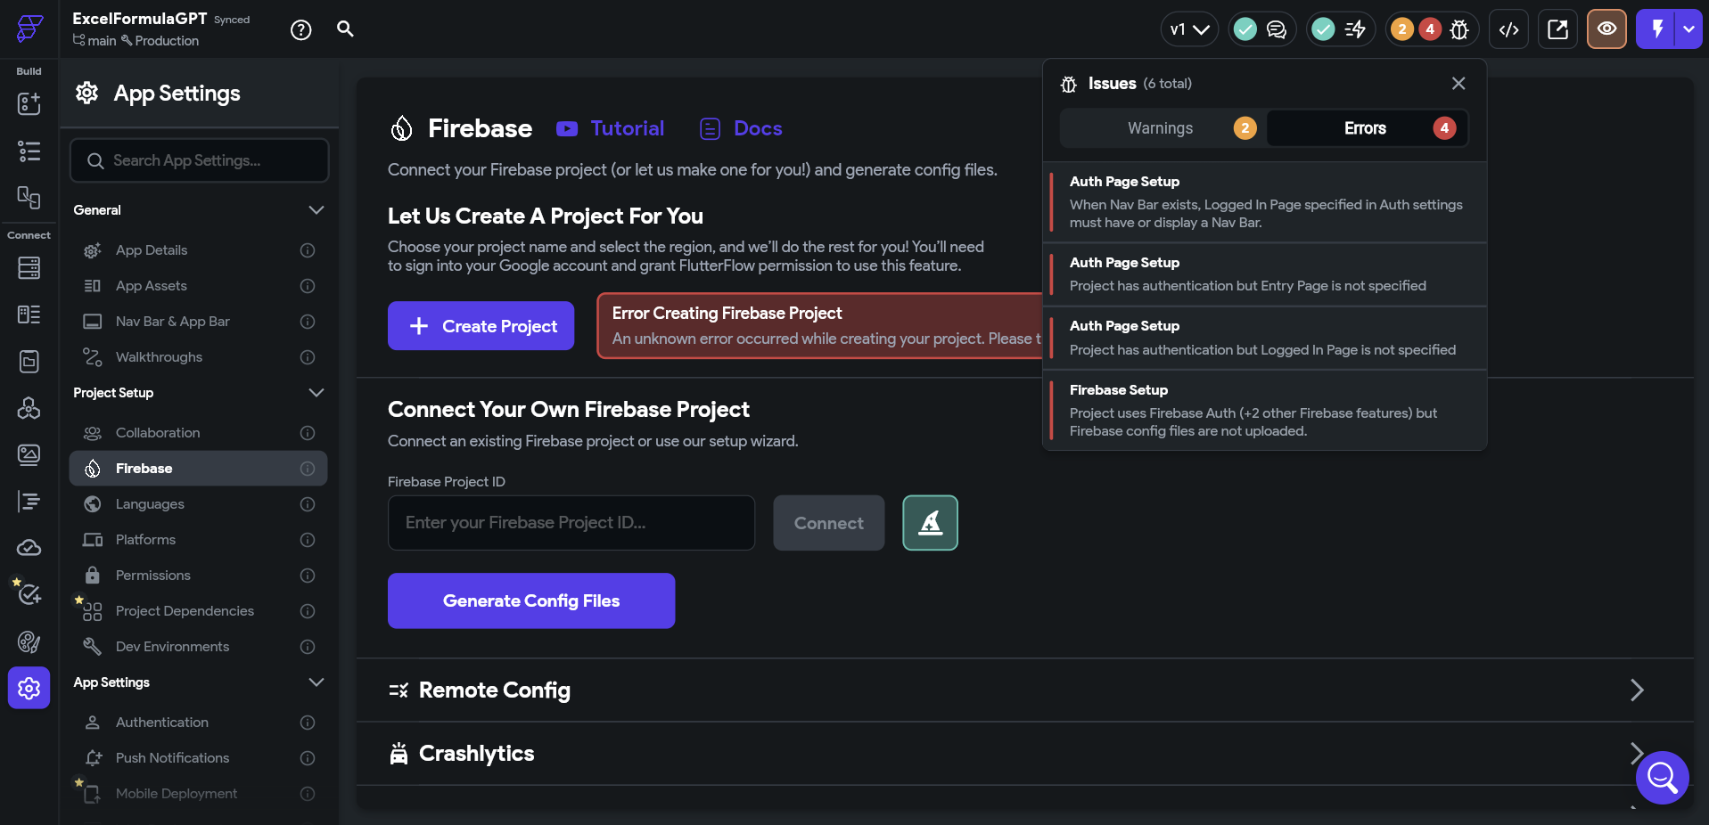Click the Firebase Project ID input field
The width and height of the screenshot is (1709, 825).
pyautogui.click(x=571, y=523)
